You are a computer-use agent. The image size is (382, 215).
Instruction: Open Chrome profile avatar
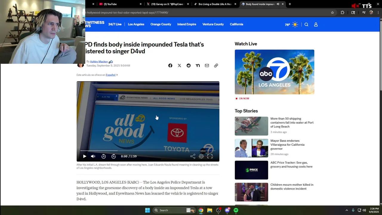[371, 13]
